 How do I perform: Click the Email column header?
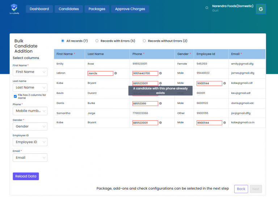click(247, 54)
